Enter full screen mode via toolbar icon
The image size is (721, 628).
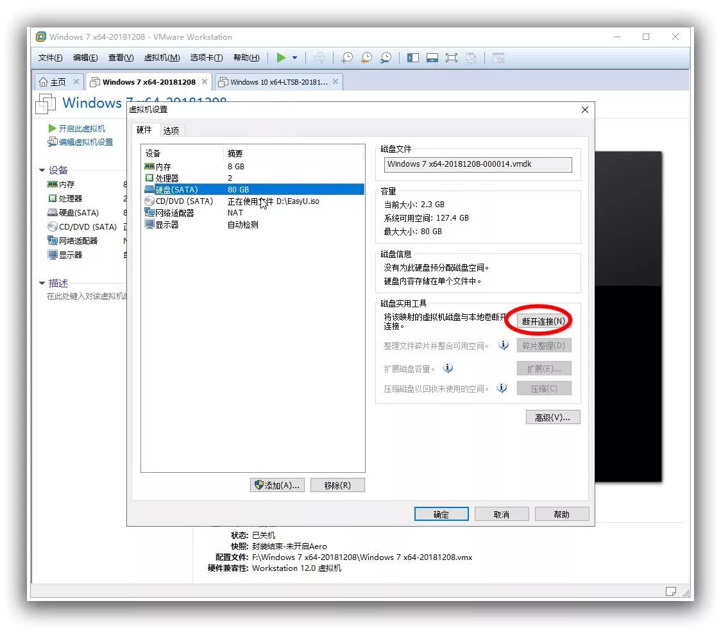[452, 58]
